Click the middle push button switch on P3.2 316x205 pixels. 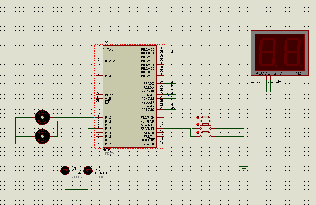pyautogui.click(x=206, y=126)
